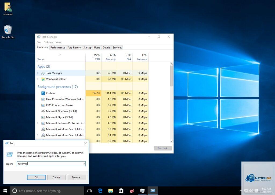
Task: Expand the Windows Explorer process row
Action: pyautogui.click(x=38, y=79)
